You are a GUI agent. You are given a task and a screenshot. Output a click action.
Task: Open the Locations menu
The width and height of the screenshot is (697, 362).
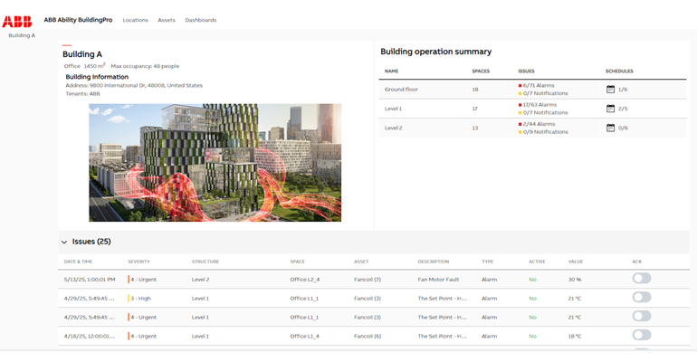(x=135, y=20)
